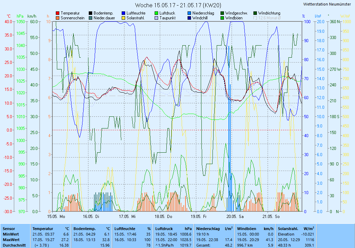
Task: Click the bright green Luftdruck legend square
Action: point(156,13)
